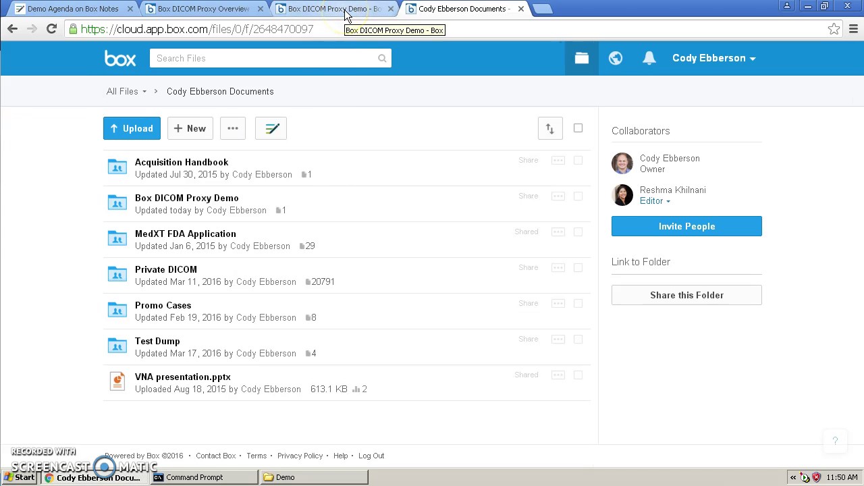The width and height of the screenshot is (864, 486).
Task: Click the MedXT FDA Application folder icon
Action: 117,238
